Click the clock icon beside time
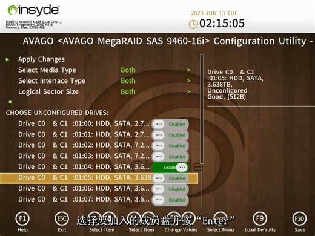 coord(193,24)
